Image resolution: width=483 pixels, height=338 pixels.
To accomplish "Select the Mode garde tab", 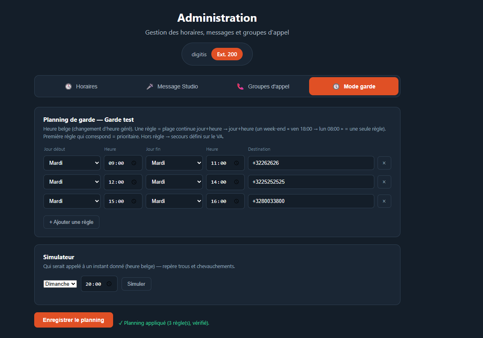I will pyautogui.click(x=354, y=86).
